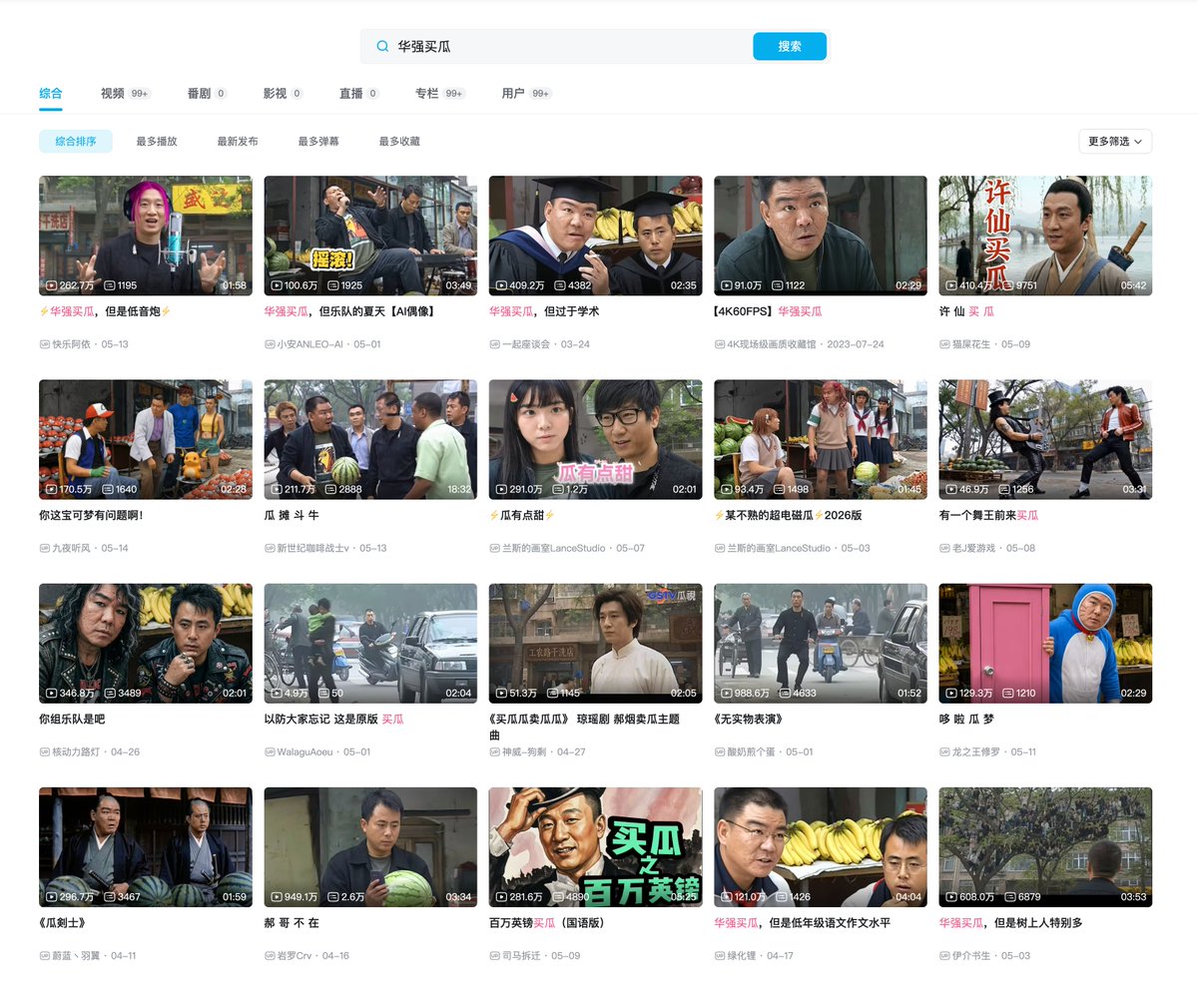Open uploader 猫屎花生 profile
This screenshot has height=983, width=1198.
(971, 344)
